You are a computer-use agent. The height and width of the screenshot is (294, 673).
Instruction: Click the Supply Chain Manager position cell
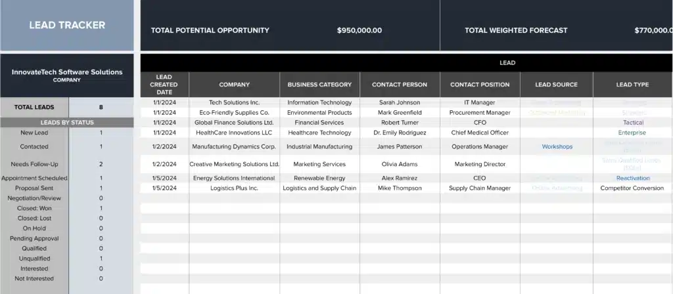tap(480, 188)
